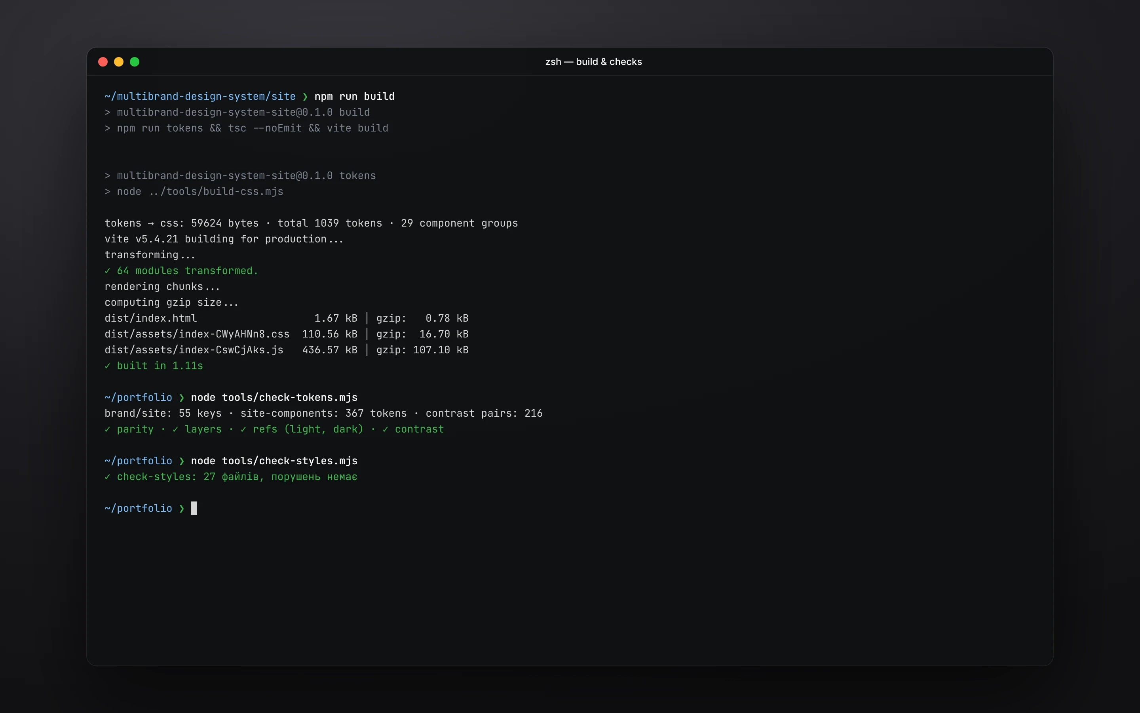Click the line '> node ../tools/build-css.mjs'
The image size is (1140, 713).
coord(194,191)
